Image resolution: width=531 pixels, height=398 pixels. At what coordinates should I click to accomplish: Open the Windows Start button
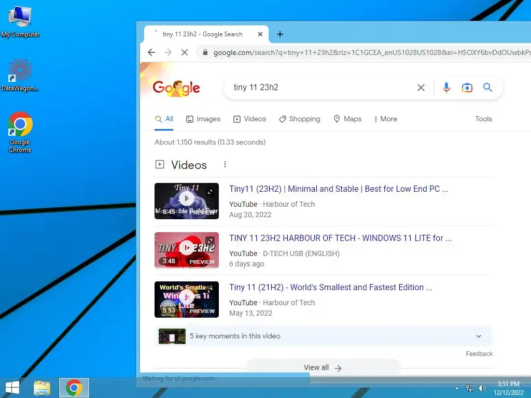pos(12,388)
